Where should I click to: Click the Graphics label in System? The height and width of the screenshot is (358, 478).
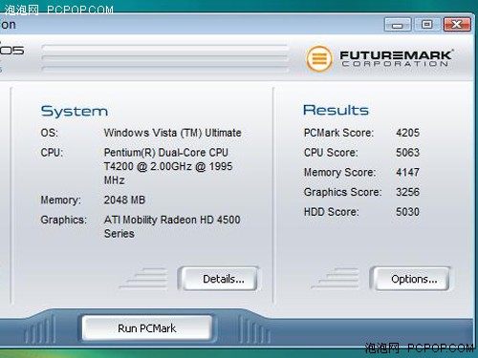tap(64, 220)
